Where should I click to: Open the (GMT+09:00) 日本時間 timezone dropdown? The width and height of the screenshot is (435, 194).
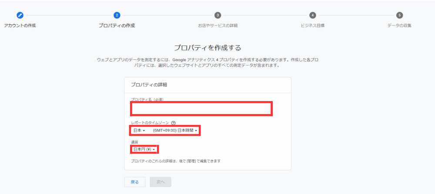pyautogui.click(x=175, y=130)
